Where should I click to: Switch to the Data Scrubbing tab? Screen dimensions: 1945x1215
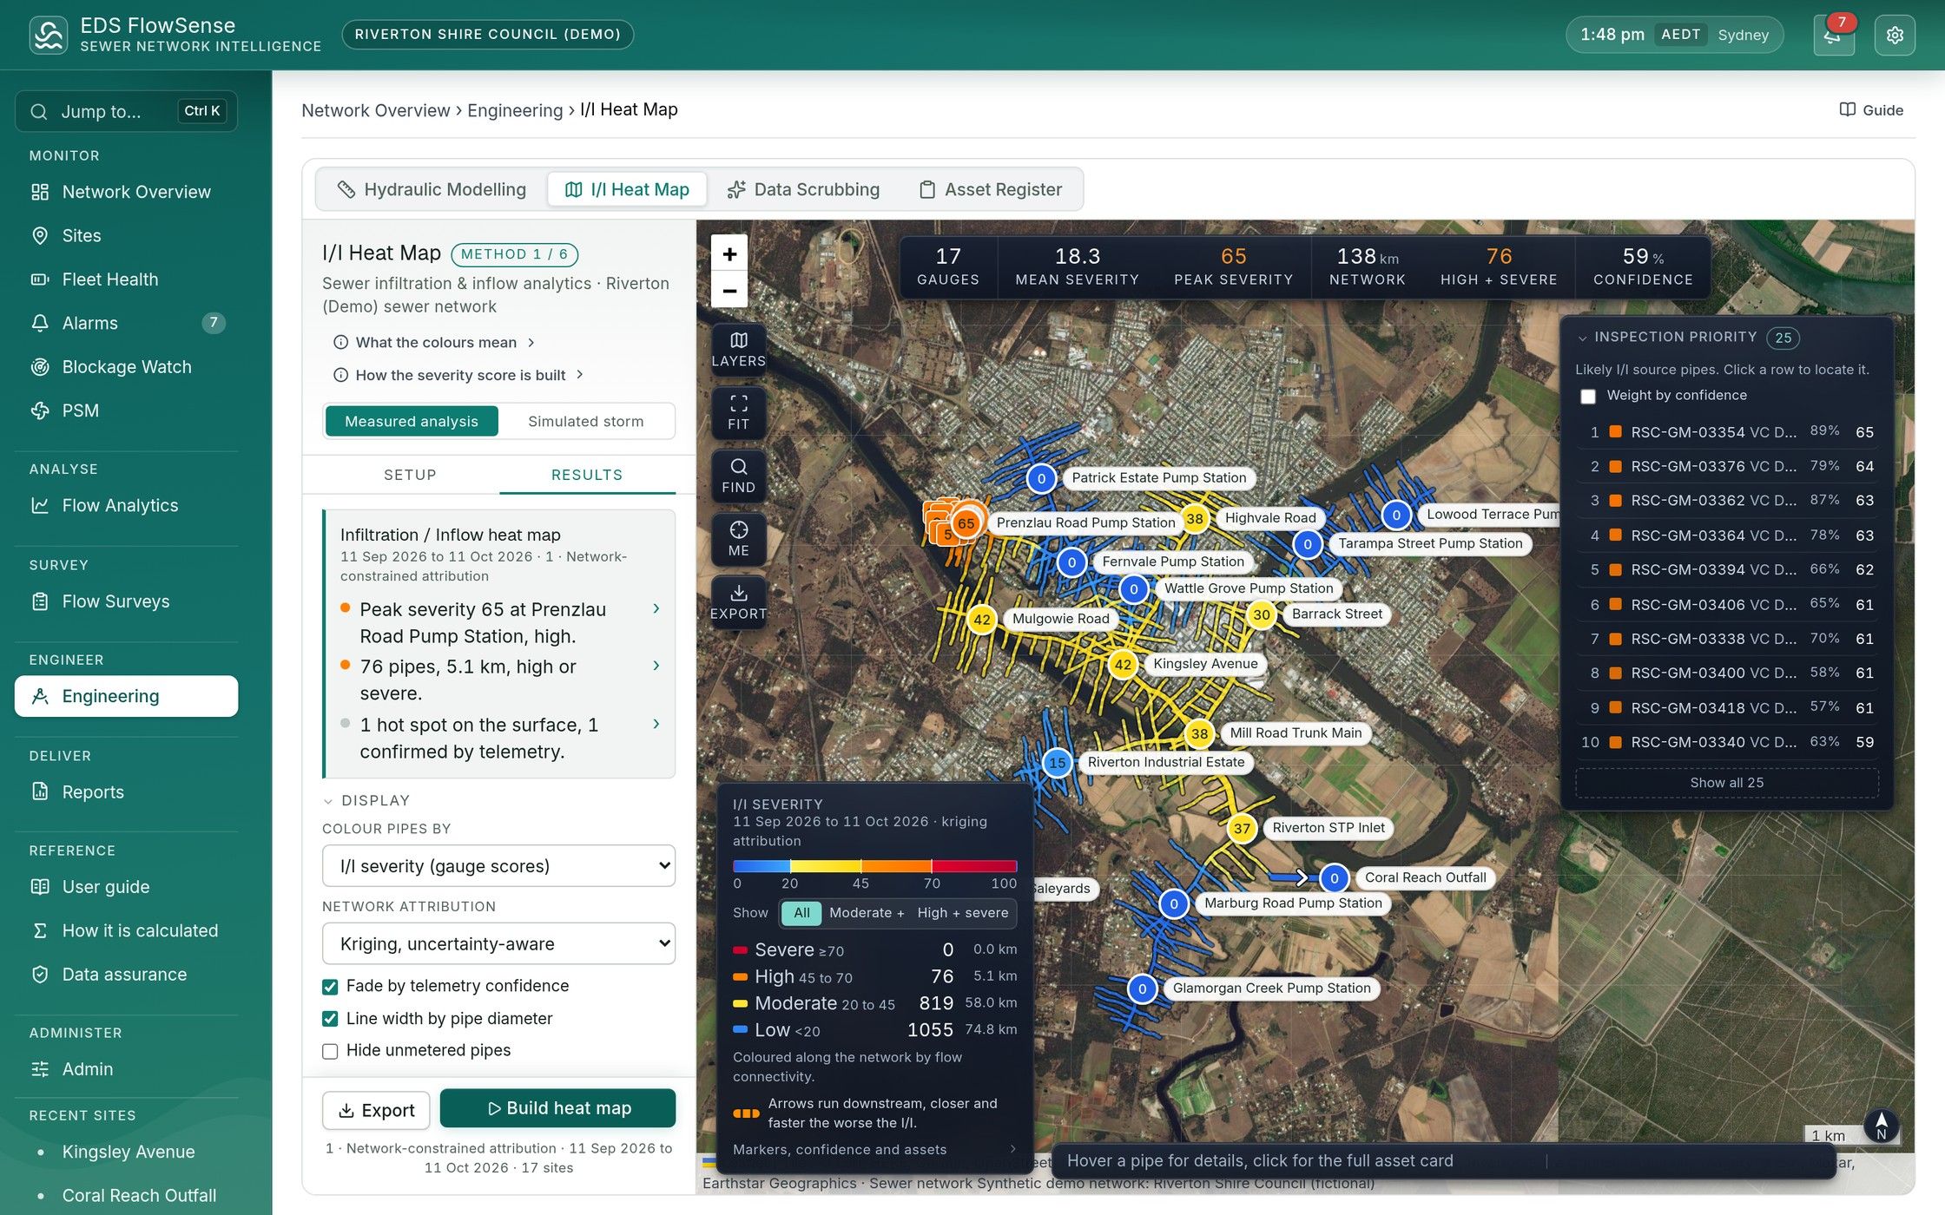803,189
